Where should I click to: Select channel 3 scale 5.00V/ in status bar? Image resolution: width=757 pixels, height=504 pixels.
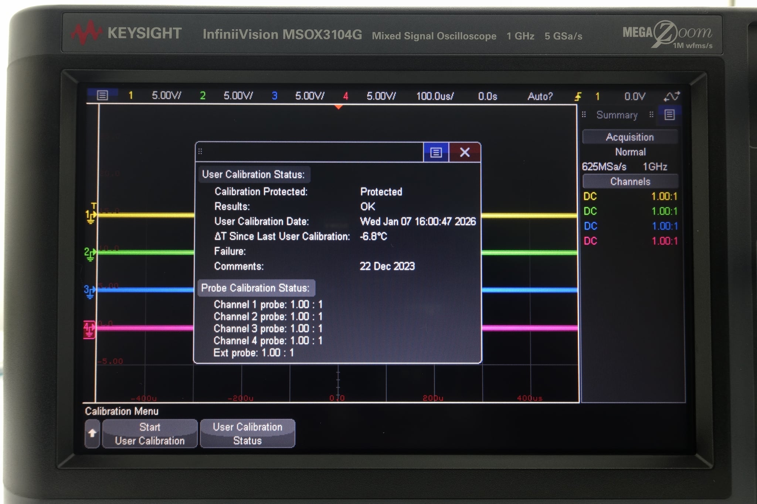[x=310, y=96]
